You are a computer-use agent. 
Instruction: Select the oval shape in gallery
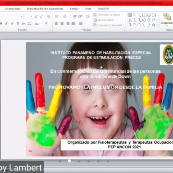pyautogui.click(x=149, y=15)
